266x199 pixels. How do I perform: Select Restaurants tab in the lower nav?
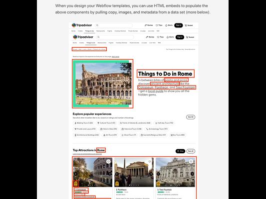[x=102, y=43]
